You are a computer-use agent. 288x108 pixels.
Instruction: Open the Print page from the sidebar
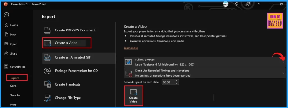(x=13, y=105)
